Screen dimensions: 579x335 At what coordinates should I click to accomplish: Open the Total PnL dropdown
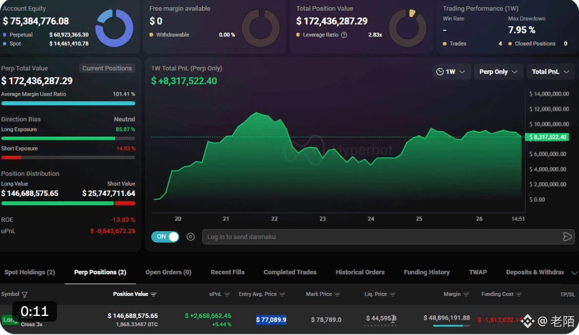(x=550, y=72)
